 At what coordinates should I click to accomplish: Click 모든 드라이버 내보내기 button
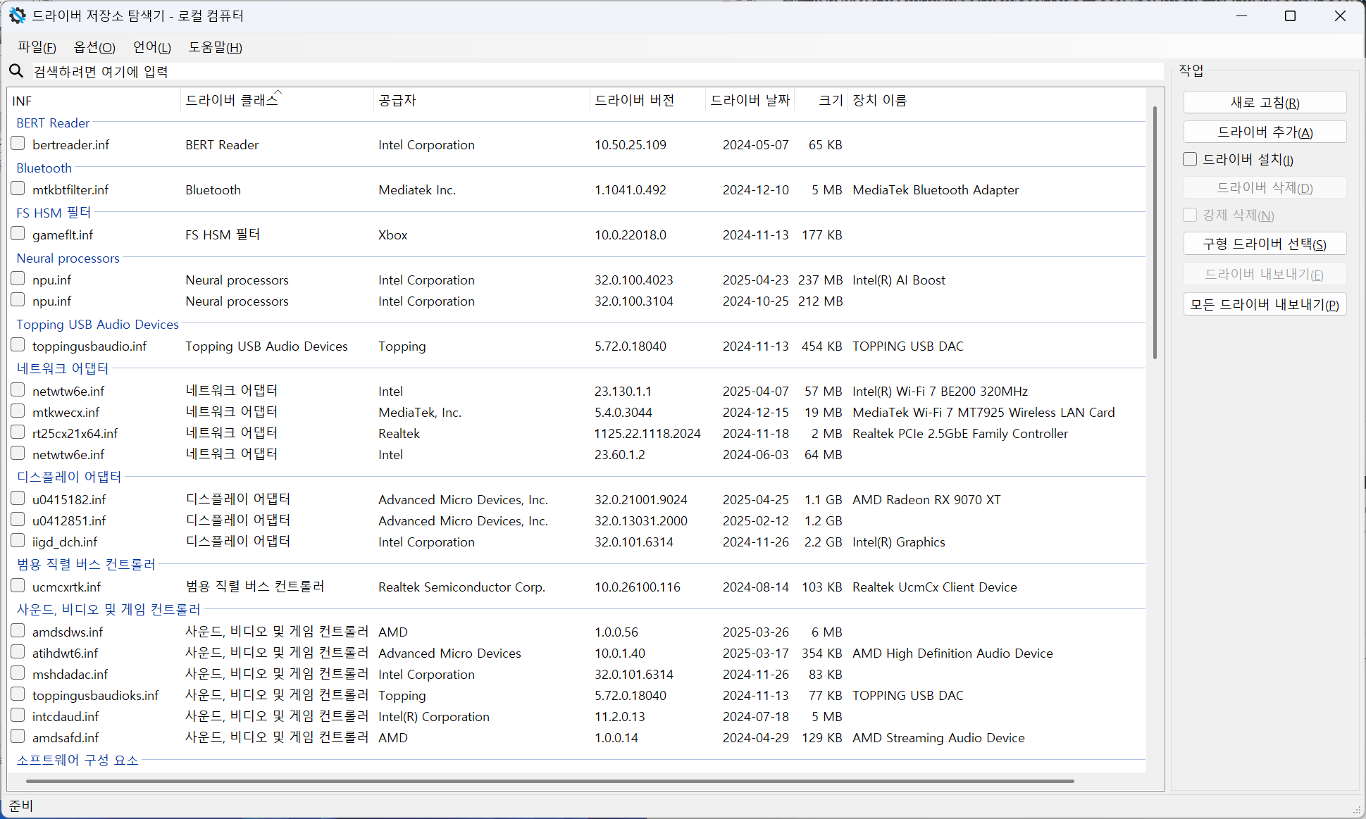click(x=1265, y=304)
